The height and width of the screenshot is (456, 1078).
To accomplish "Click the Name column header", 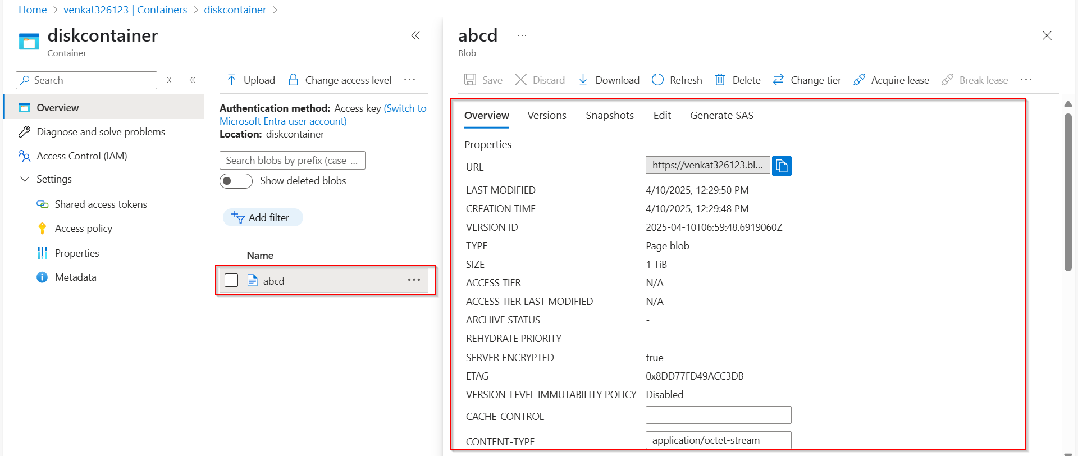I will click(260, 255).
